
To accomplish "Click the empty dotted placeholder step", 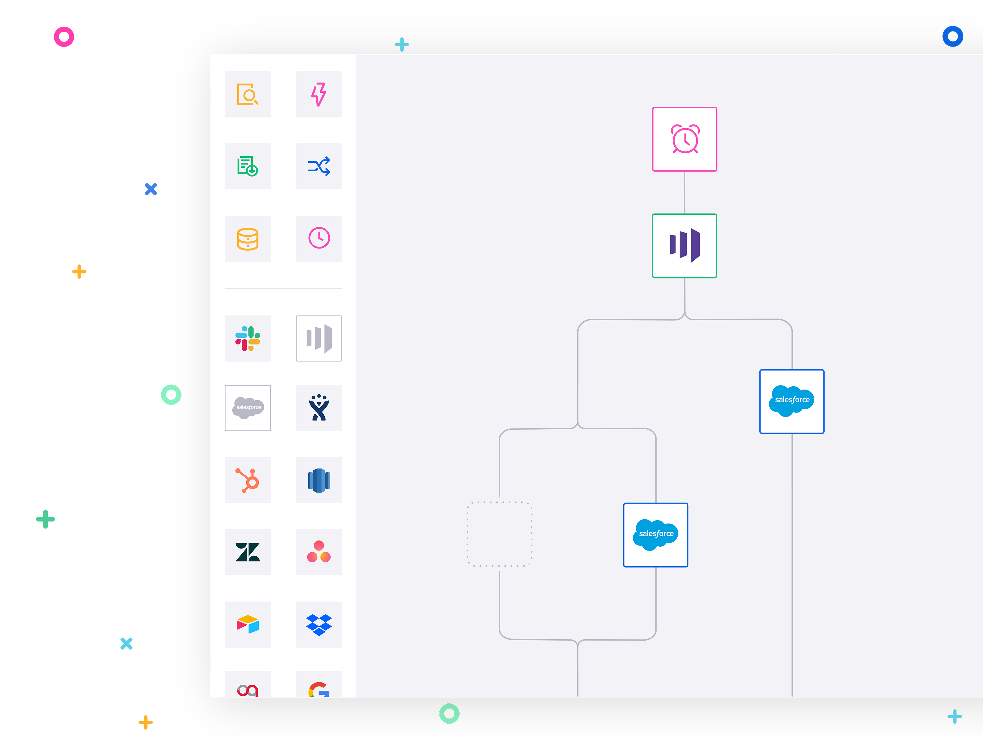I will pos(499,534).
